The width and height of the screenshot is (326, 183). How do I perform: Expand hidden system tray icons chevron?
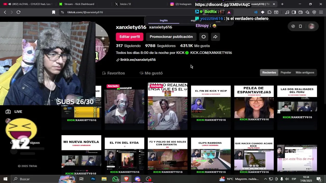tap(265, 179)
